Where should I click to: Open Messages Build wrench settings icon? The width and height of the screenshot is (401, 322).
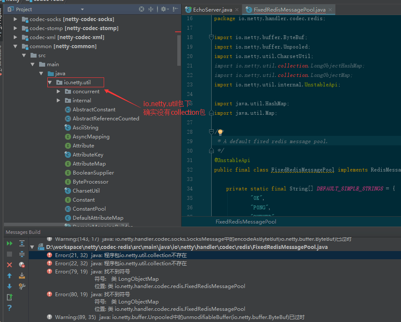[x=22, y=286]
